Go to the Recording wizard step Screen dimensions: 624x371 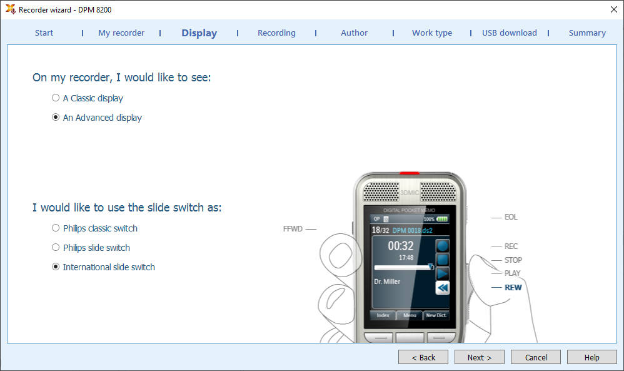point(276,33)
